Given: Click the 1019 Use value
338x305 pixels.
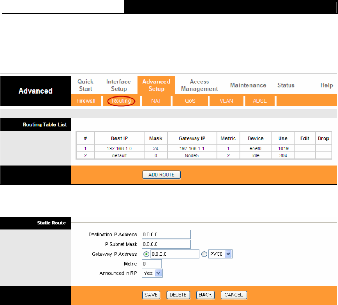Looking at the screenshot, I should pyautogui.click(x=283, y=148).
